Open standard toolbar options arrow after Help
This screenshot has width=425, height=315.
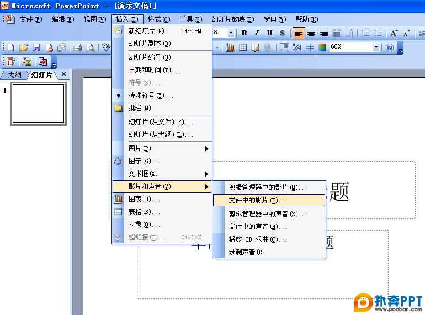pos(400,48)
